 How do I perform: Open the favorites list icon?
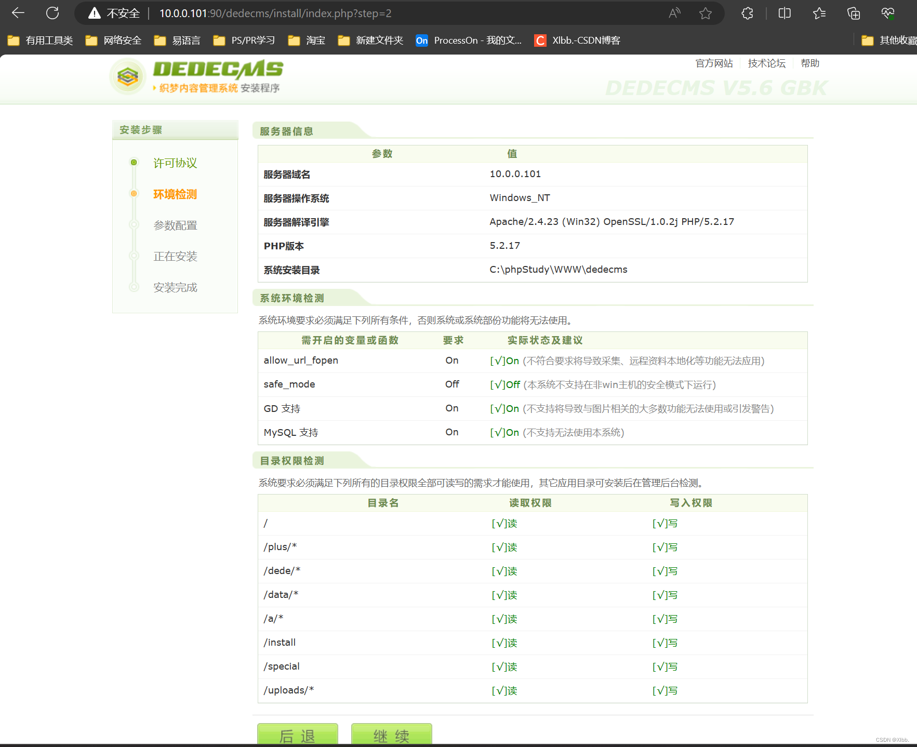tap(819, 14)
